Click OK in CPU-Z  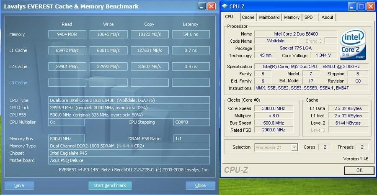[359, 170]
